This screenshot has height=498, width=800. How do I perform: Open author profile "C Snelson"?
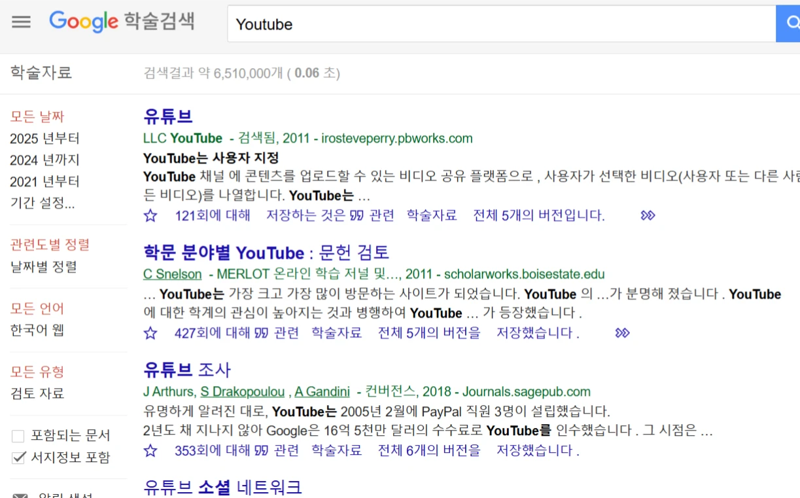click(171, 274)
